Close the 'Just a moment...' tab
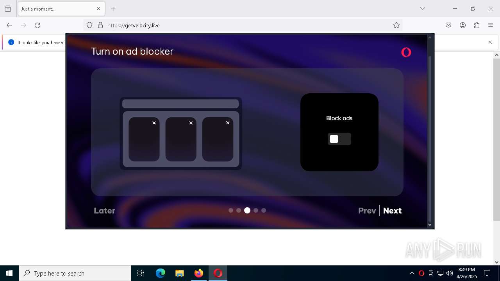The width and height of the screenshot is (500, 281). point(98,9)
